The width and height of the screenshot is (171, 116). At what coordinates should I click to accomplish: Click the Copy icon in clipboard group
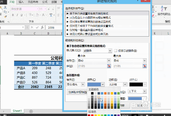tap(5, 12)
